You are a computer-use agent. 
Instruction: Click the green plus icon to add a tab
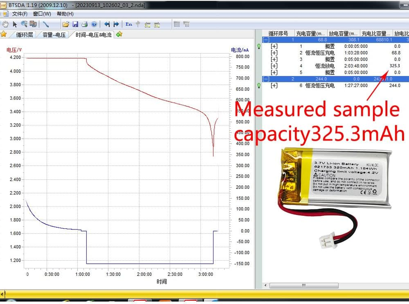[119, 34]
